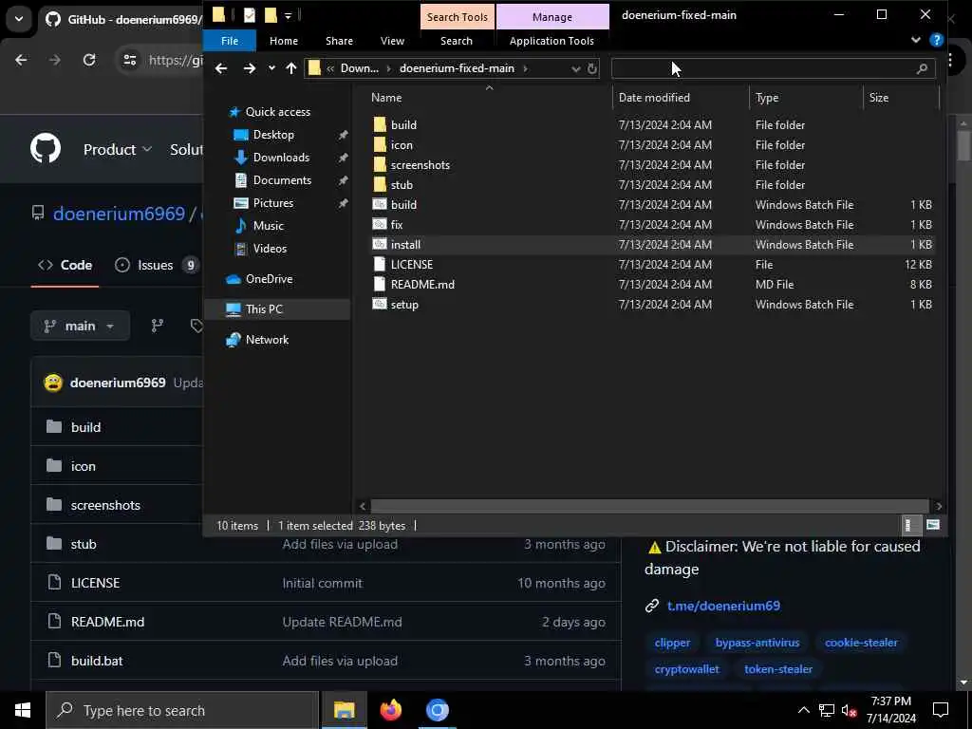Go up one folder level
Screen dimensions: 972x729
291,68
